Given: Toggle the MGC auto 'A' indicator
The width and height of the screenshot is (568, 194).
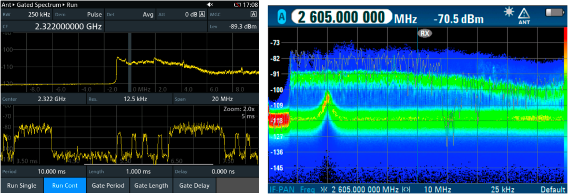Looking at the screenshot, I should point(253,15).
